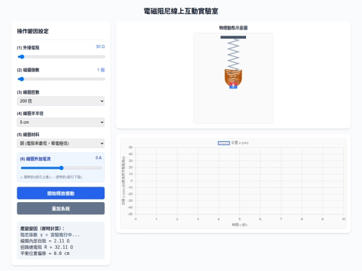
Task: Open the coil turns dropdown (200 匝)
Action: coord(61,101)
